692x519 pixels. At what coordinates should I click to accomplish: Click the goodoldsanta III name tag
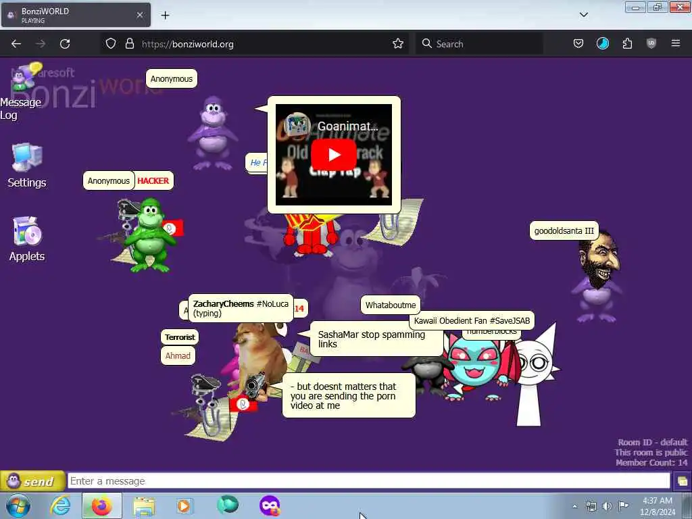pos(564,231)
